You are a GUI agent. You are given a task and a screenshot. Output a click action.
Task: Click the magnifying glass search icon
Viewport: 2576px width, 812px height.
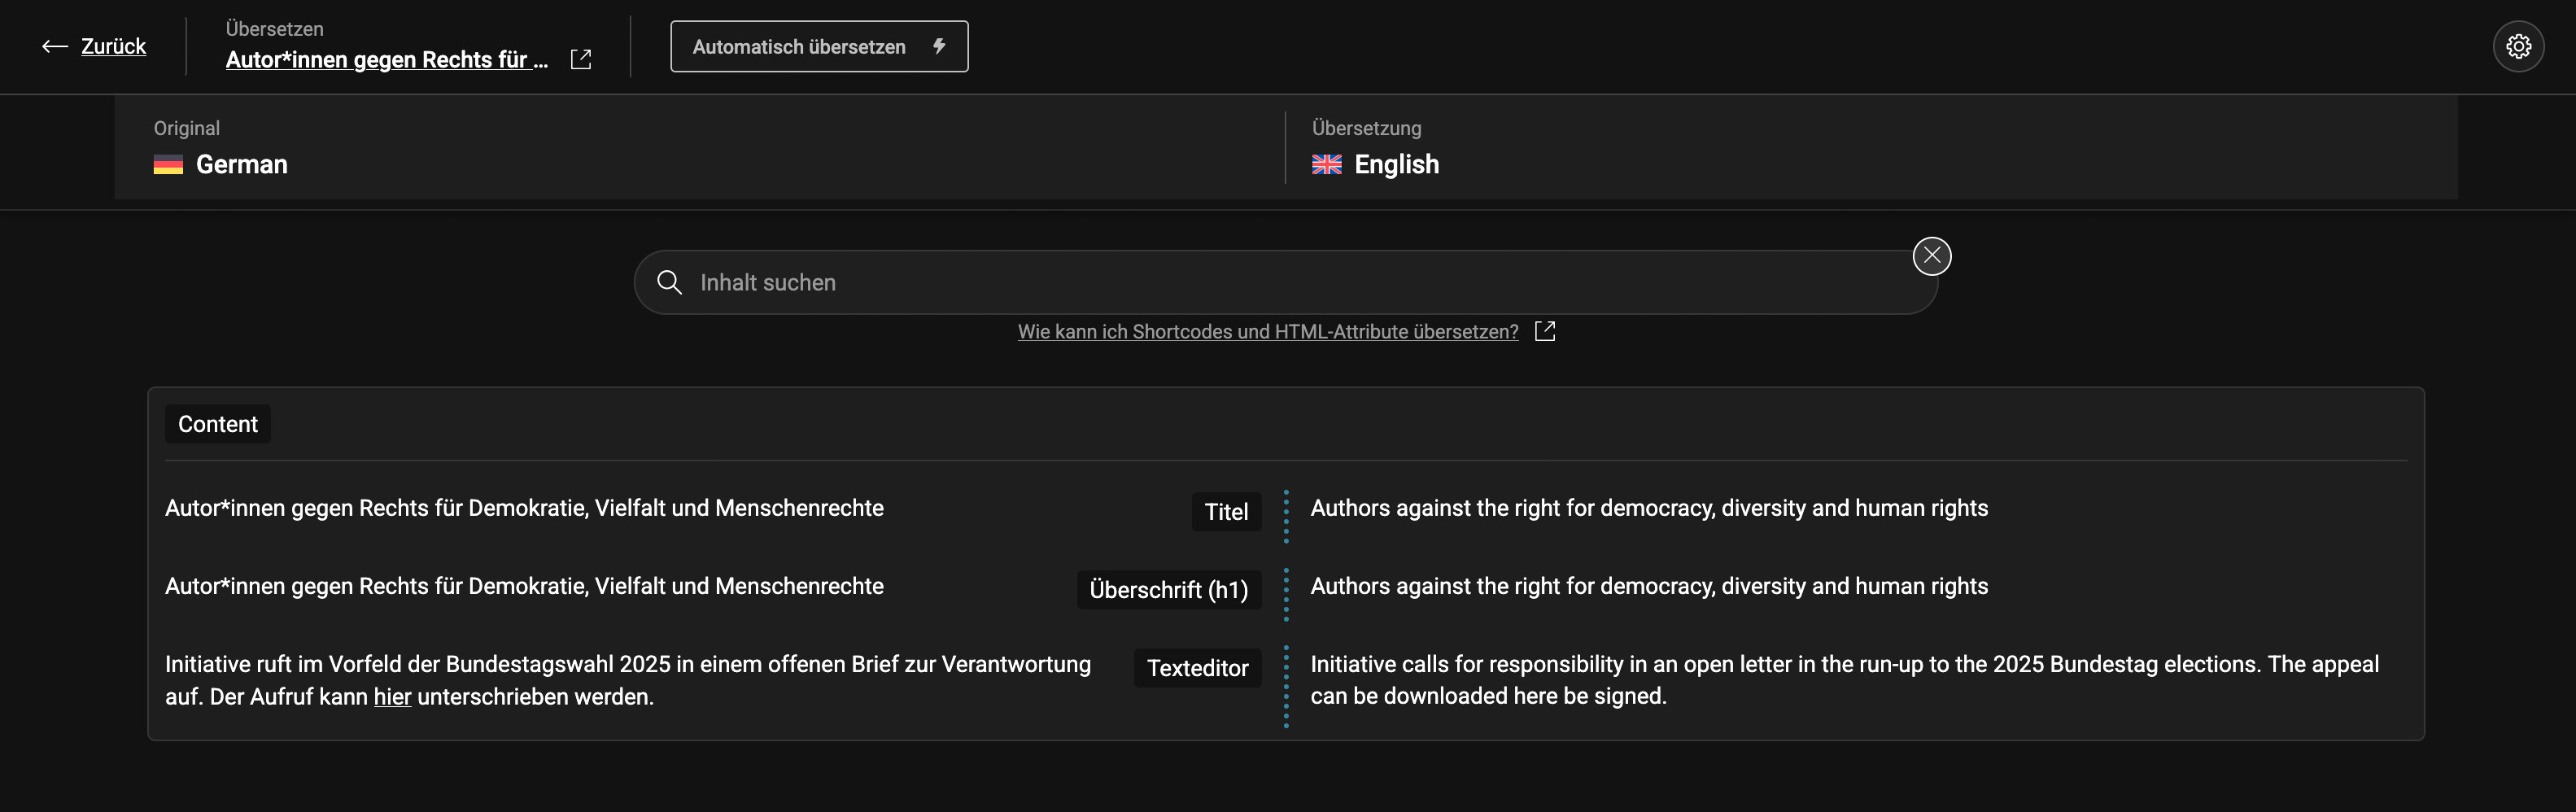click(x=669, y=283)
